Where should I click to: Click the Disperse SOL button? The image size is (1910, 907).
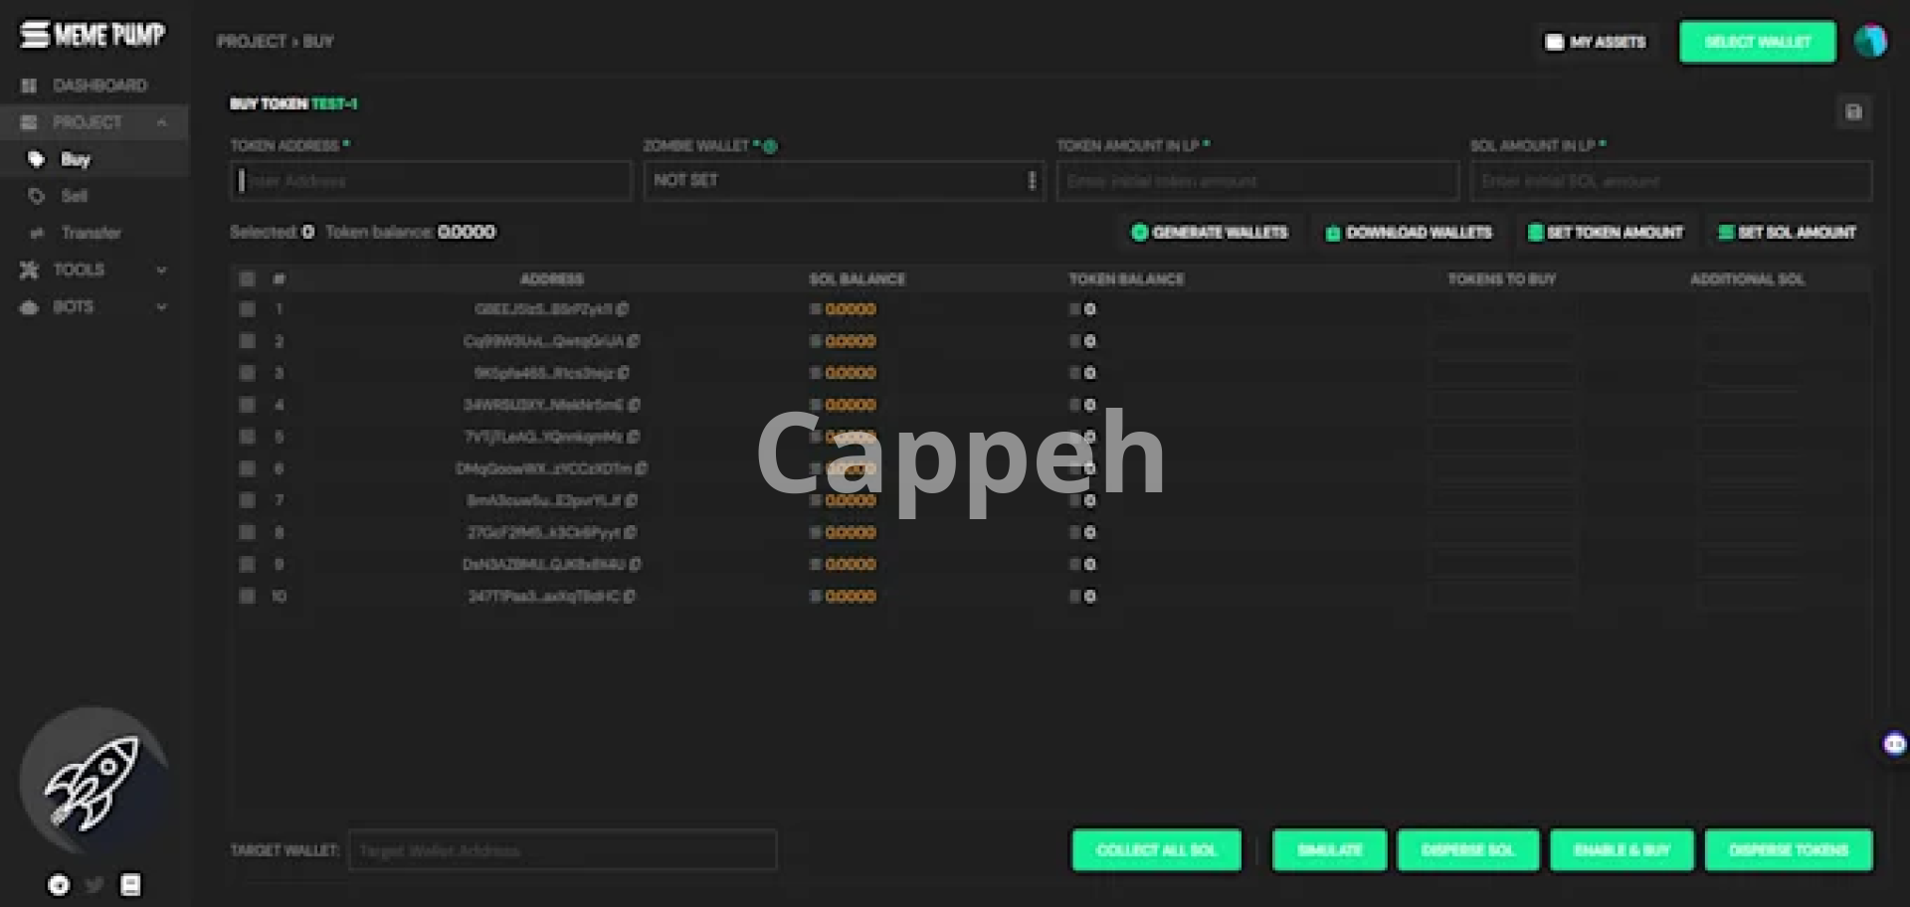1467,850
